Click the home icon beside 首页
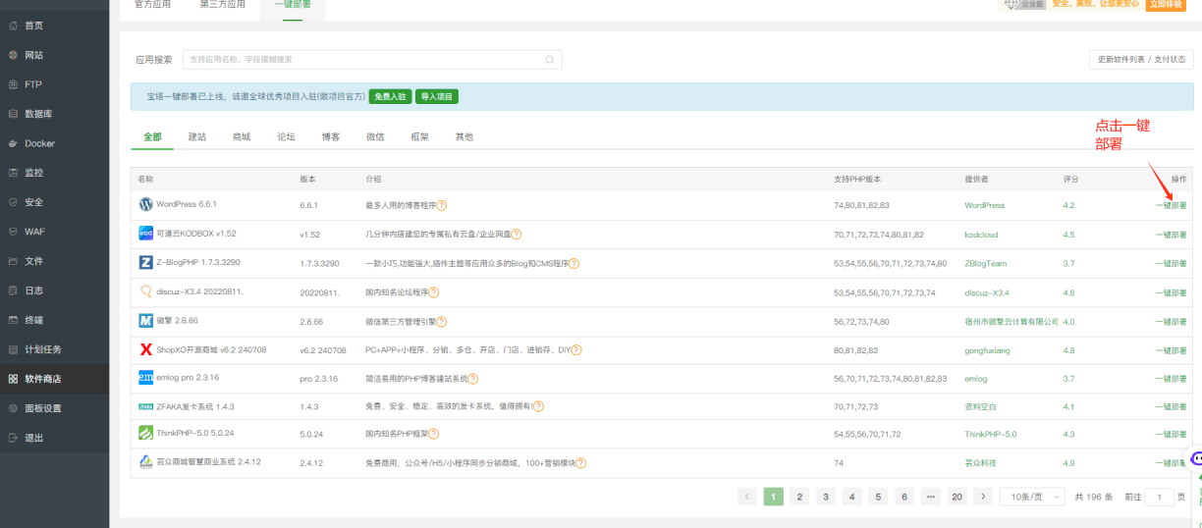The image size is (1202, 528). coord(13,26)
